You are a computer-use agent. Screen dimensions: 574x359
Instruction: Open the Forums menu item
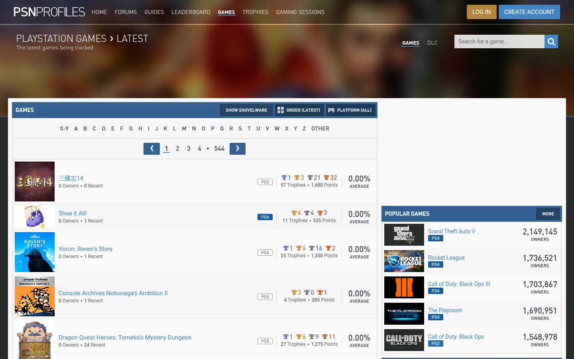click(x=126, y=12)
